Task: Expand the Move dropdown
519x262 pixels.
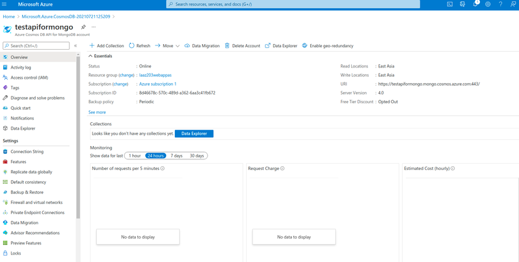Action: [x=177, y=46]
